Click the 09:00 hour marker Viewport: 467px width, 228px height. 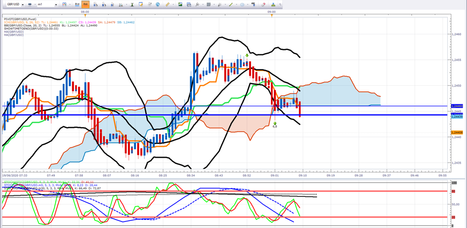(271, 12)
